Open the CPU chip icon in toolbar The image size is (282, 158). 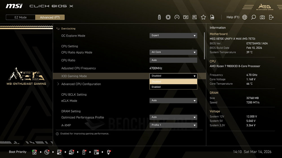click(168, 17)
